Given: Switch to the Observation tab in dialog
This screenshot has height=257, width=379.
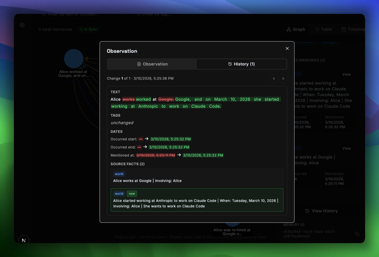Looking at the screenshot, I should pyautogui.click(x=152, y=64).
